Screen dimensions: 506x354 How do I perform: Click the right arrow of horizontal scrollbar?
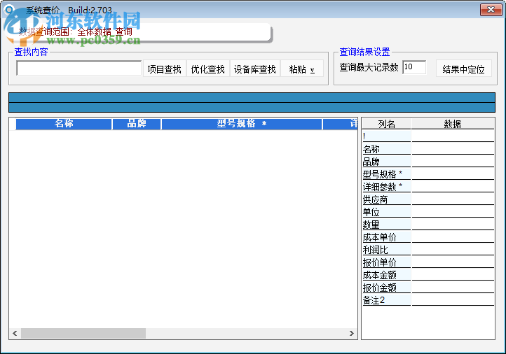351,334
